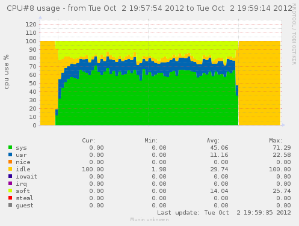
Task: Click the yellow idle legend swatch
Action: pyautogui.click(x=10, y=169)
